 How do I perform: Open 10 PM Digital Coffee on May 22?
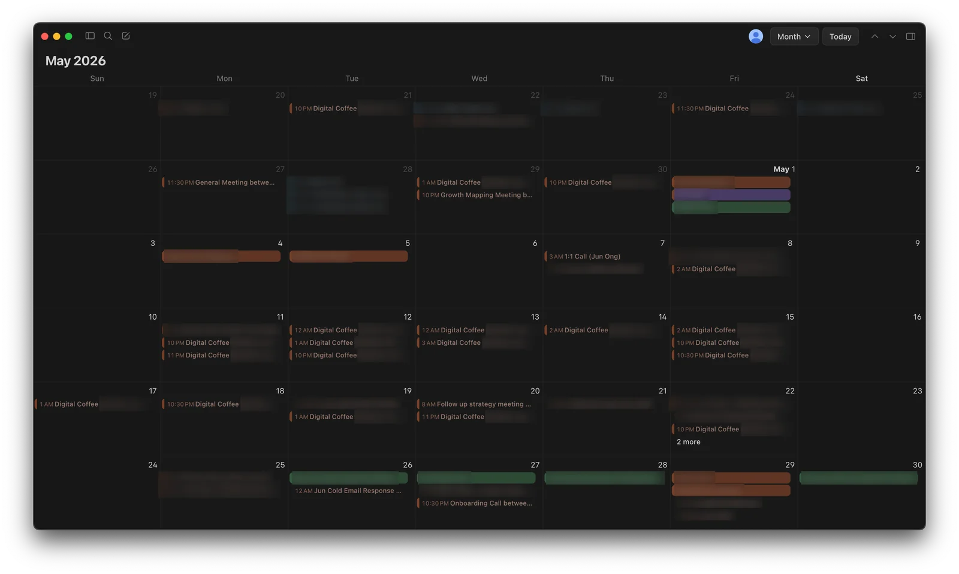point(731,429)
